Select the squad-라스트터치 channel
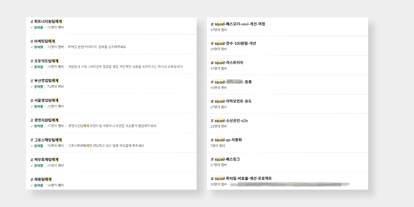Screen dimensions: 414x207 [x=229, y=63]
